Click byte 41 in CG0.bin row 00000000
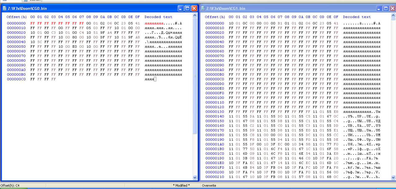 coord(138,23)
